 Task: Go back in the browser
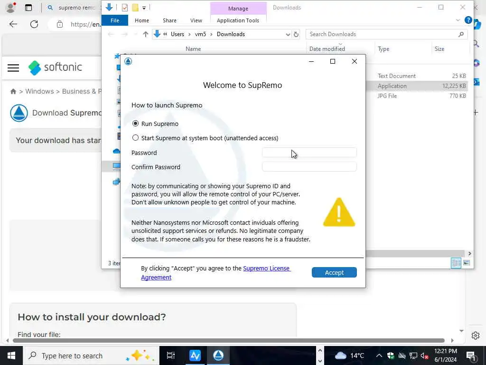tap(13, 24)
